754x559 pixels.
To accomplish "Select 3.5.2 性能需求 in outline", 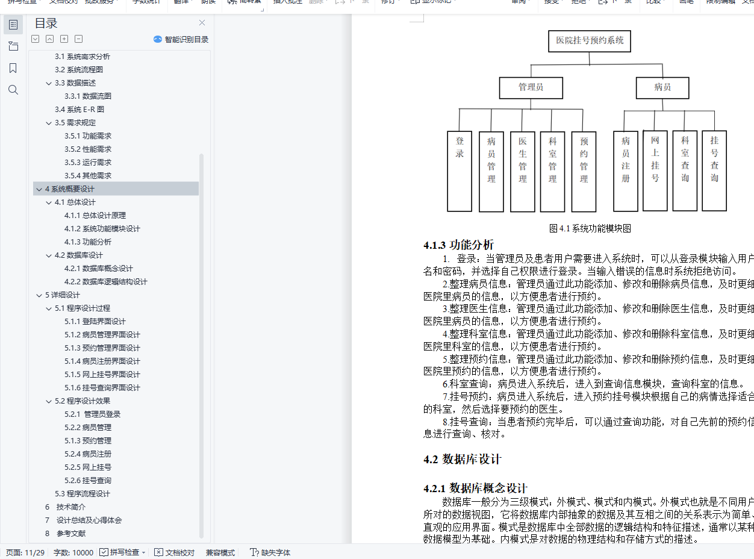I will pyautogui.click(x=88, y=149).
